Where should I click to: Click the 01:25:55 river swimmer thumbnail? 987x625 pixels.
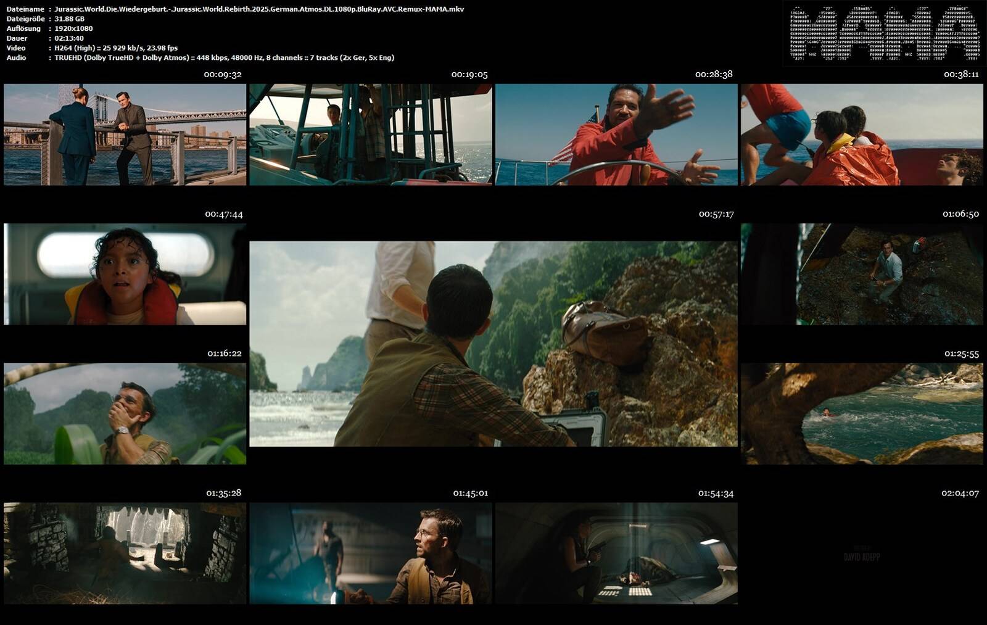point(862,413)
